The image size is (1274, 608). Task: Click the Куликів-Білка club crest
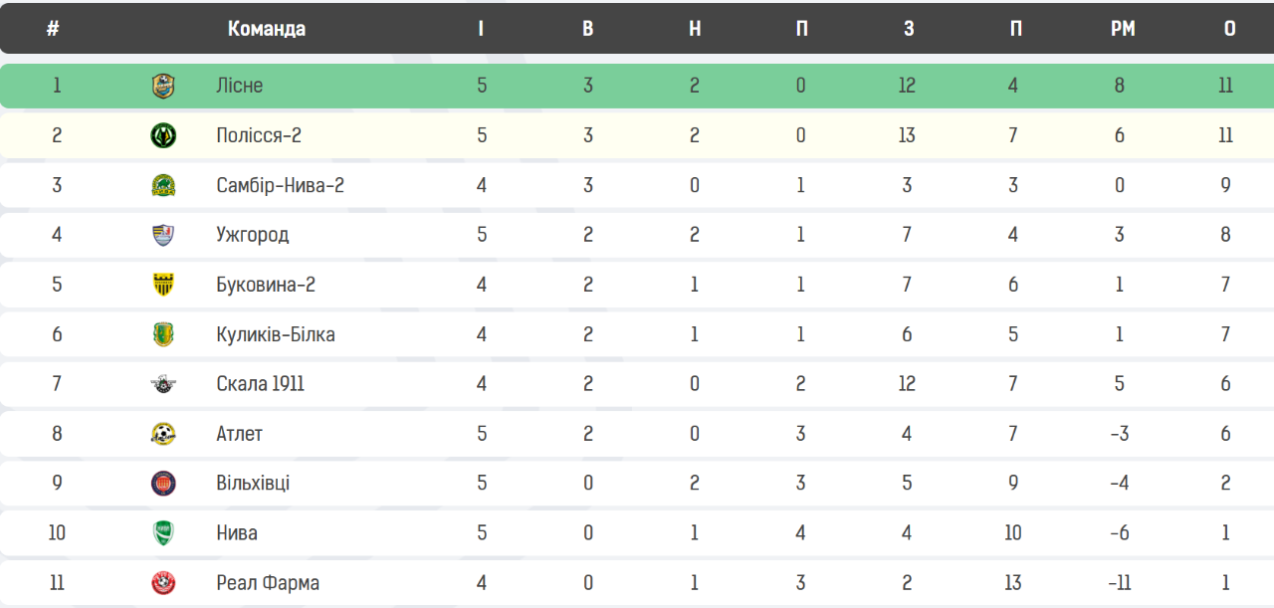coord(163,334)
